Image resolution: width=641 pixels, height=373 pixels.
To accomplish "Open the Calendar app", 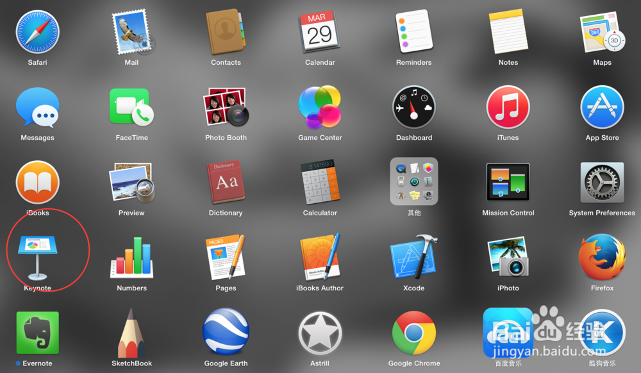I will tap(320, 32).
